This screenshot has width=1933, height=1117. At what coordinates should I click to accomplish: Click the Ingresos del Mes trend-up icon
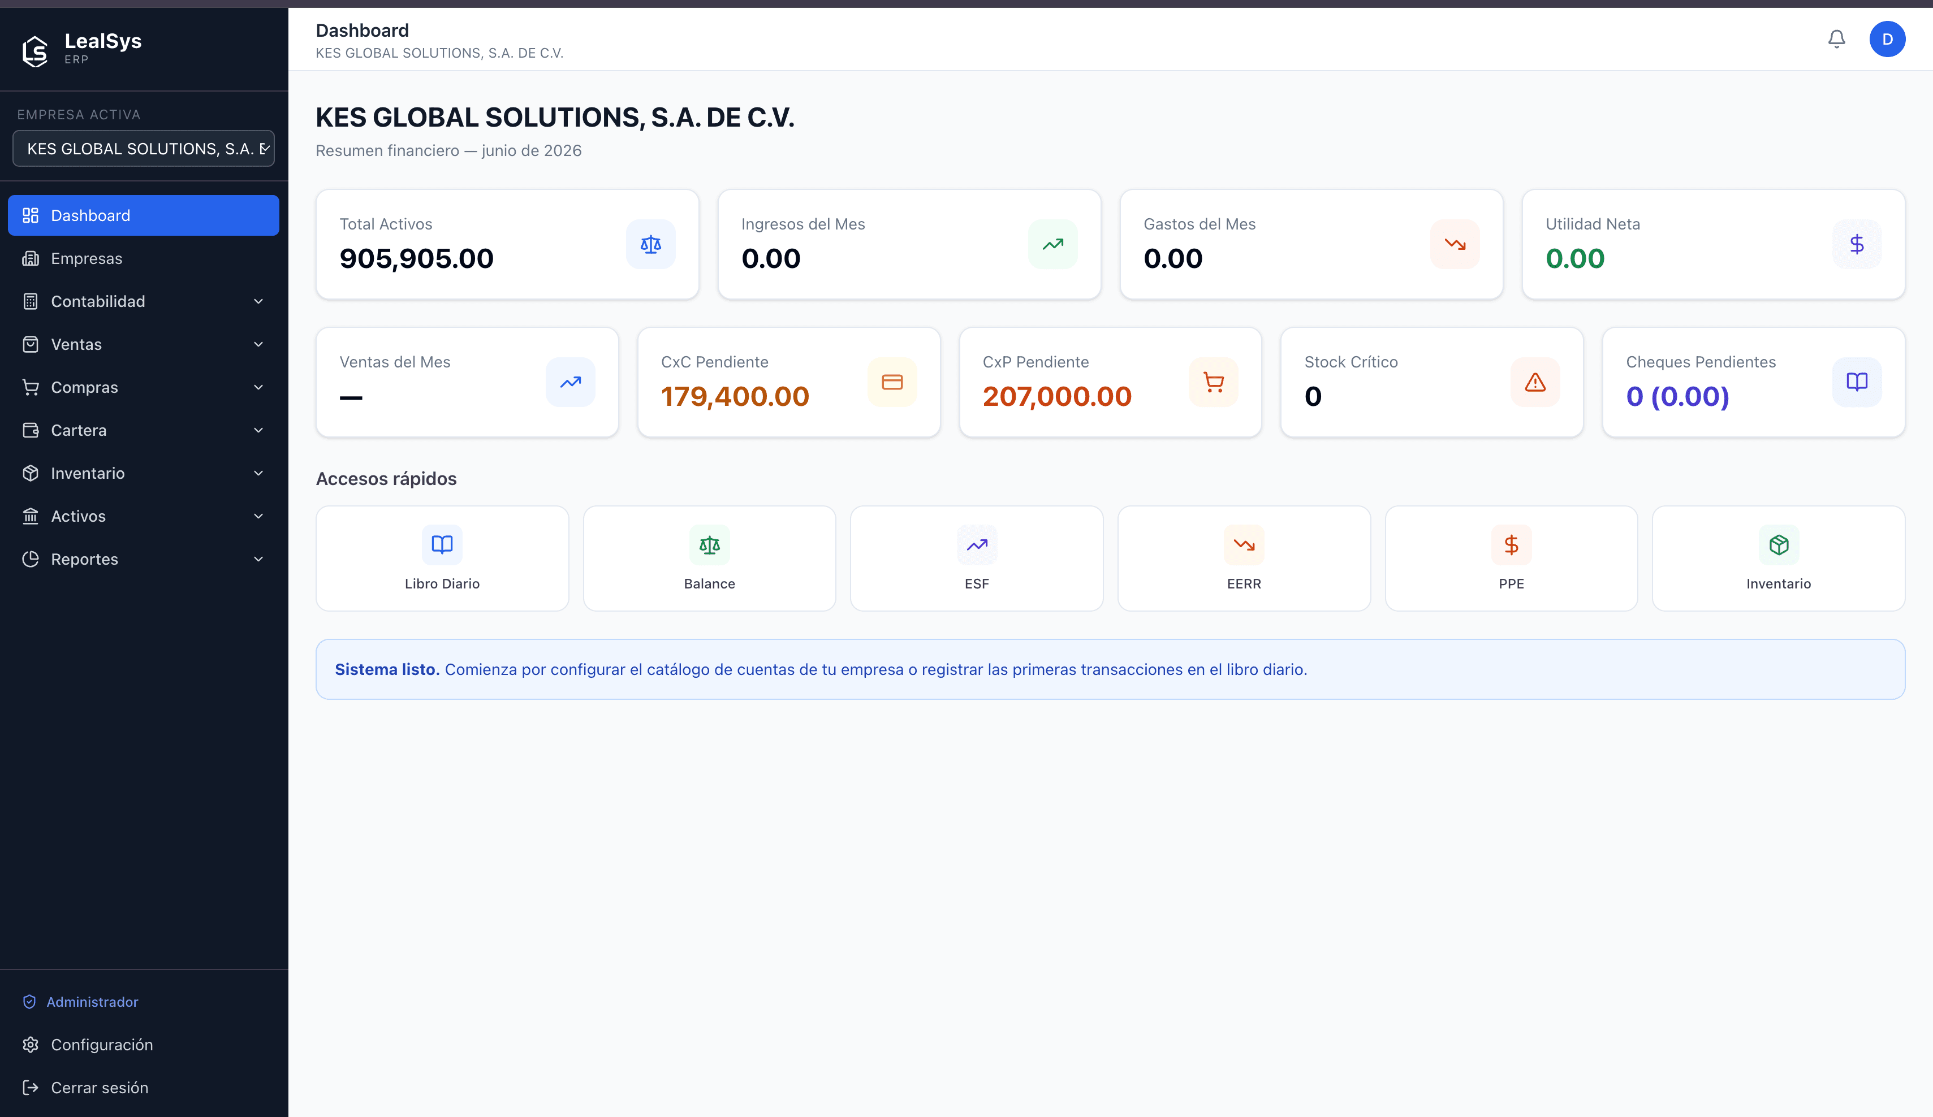point(1052,245)
